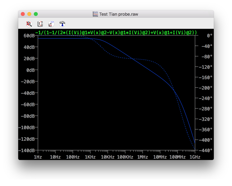Click the waveform file icon in title bar
The width and height of the screenshot is (232, 186).
tap(95, 14)
